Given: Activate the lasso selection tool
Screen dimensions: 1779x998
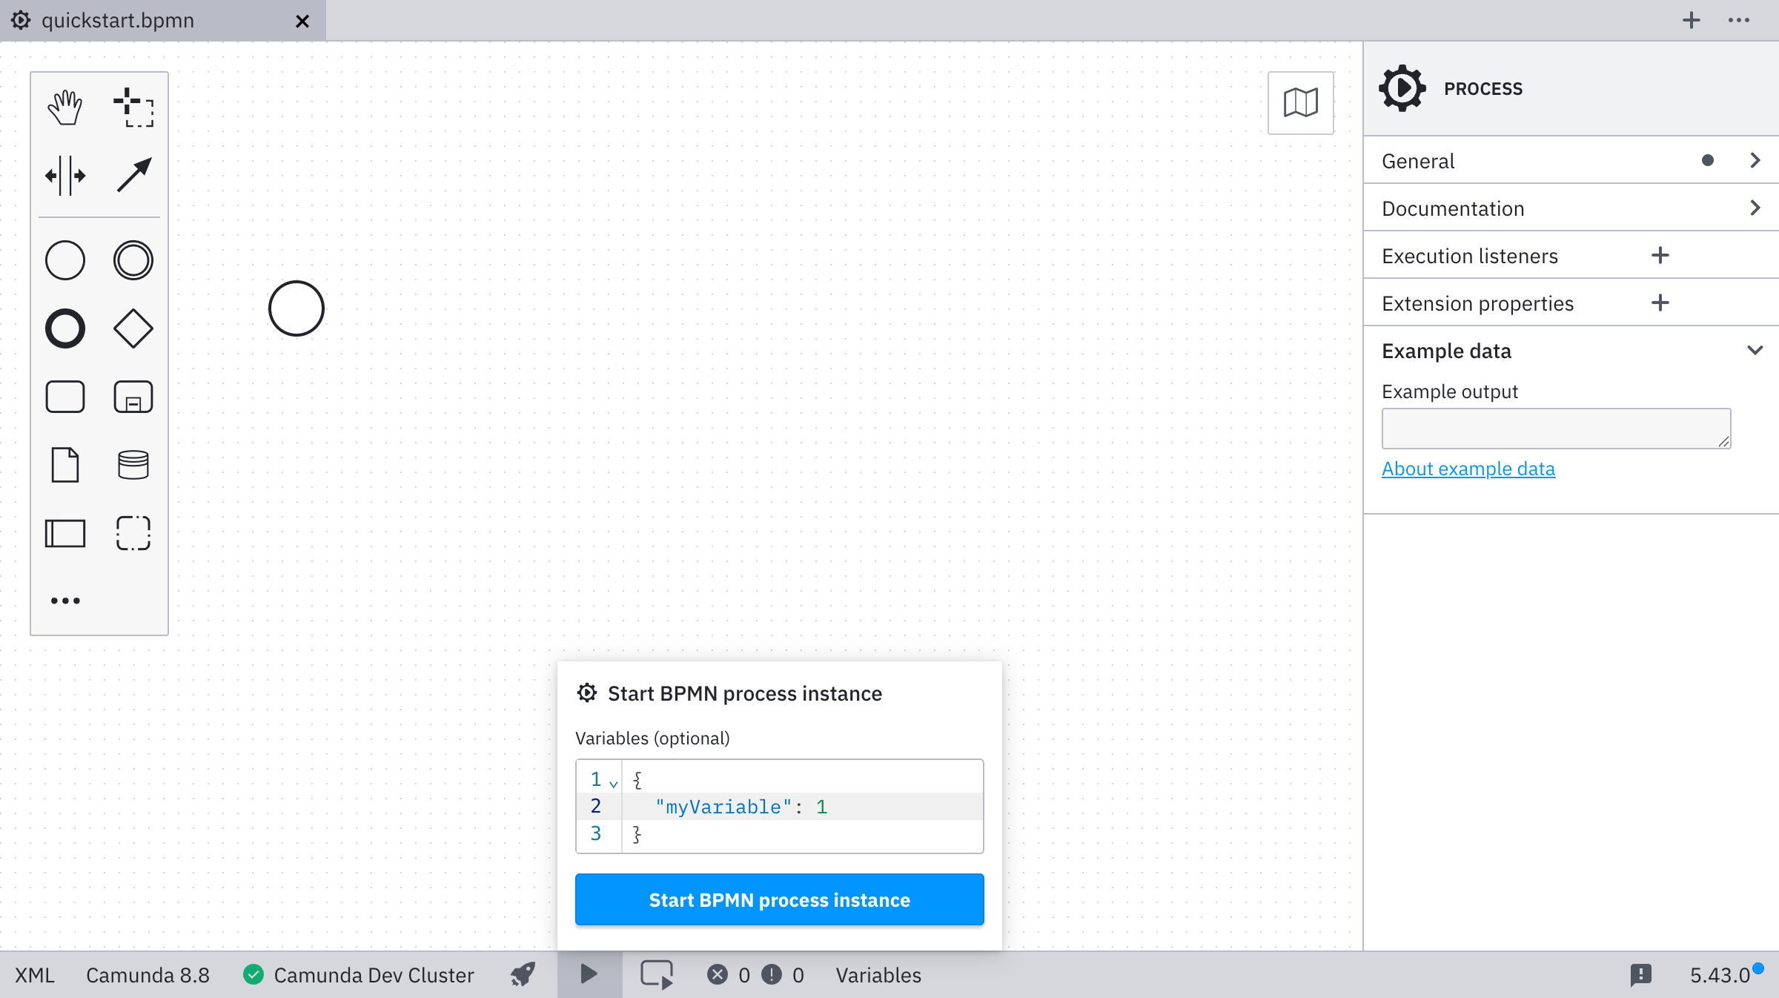Looking at the screenshot, I should tap(133, 106).
